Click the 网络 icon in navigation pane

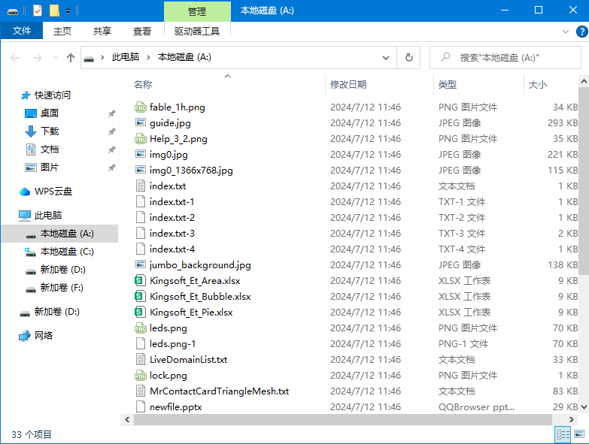click(26, 336)
